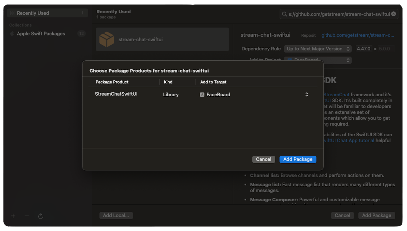Click the minus icon in sidebar footer
Screen dimensions: 407x231
point(27,216)
